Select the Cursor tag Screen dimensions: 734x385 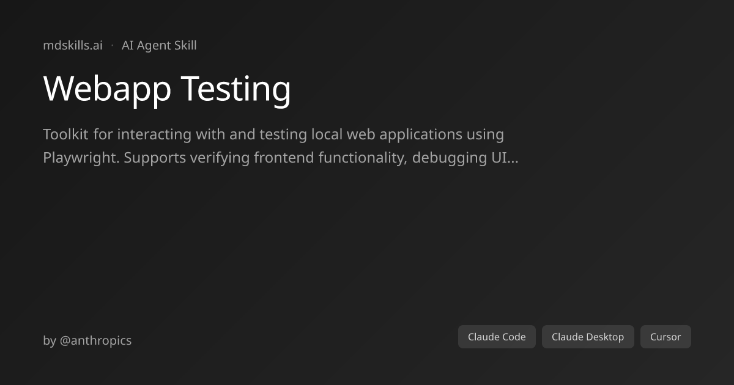click(665, 337)
